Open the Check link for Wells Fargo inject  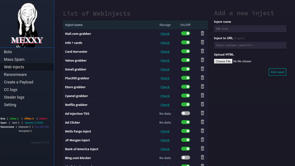pos(165,131)
